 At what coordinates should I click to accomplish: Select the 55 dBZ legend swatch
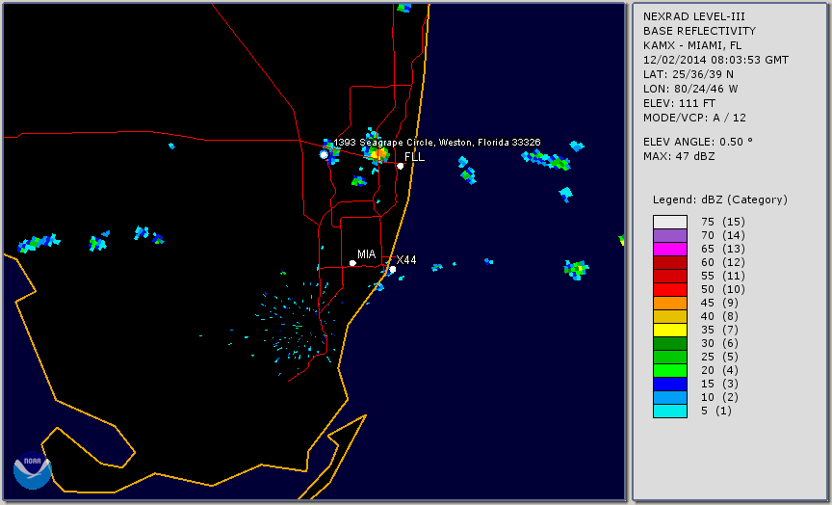pyautogui.click(x=670, y=276)
